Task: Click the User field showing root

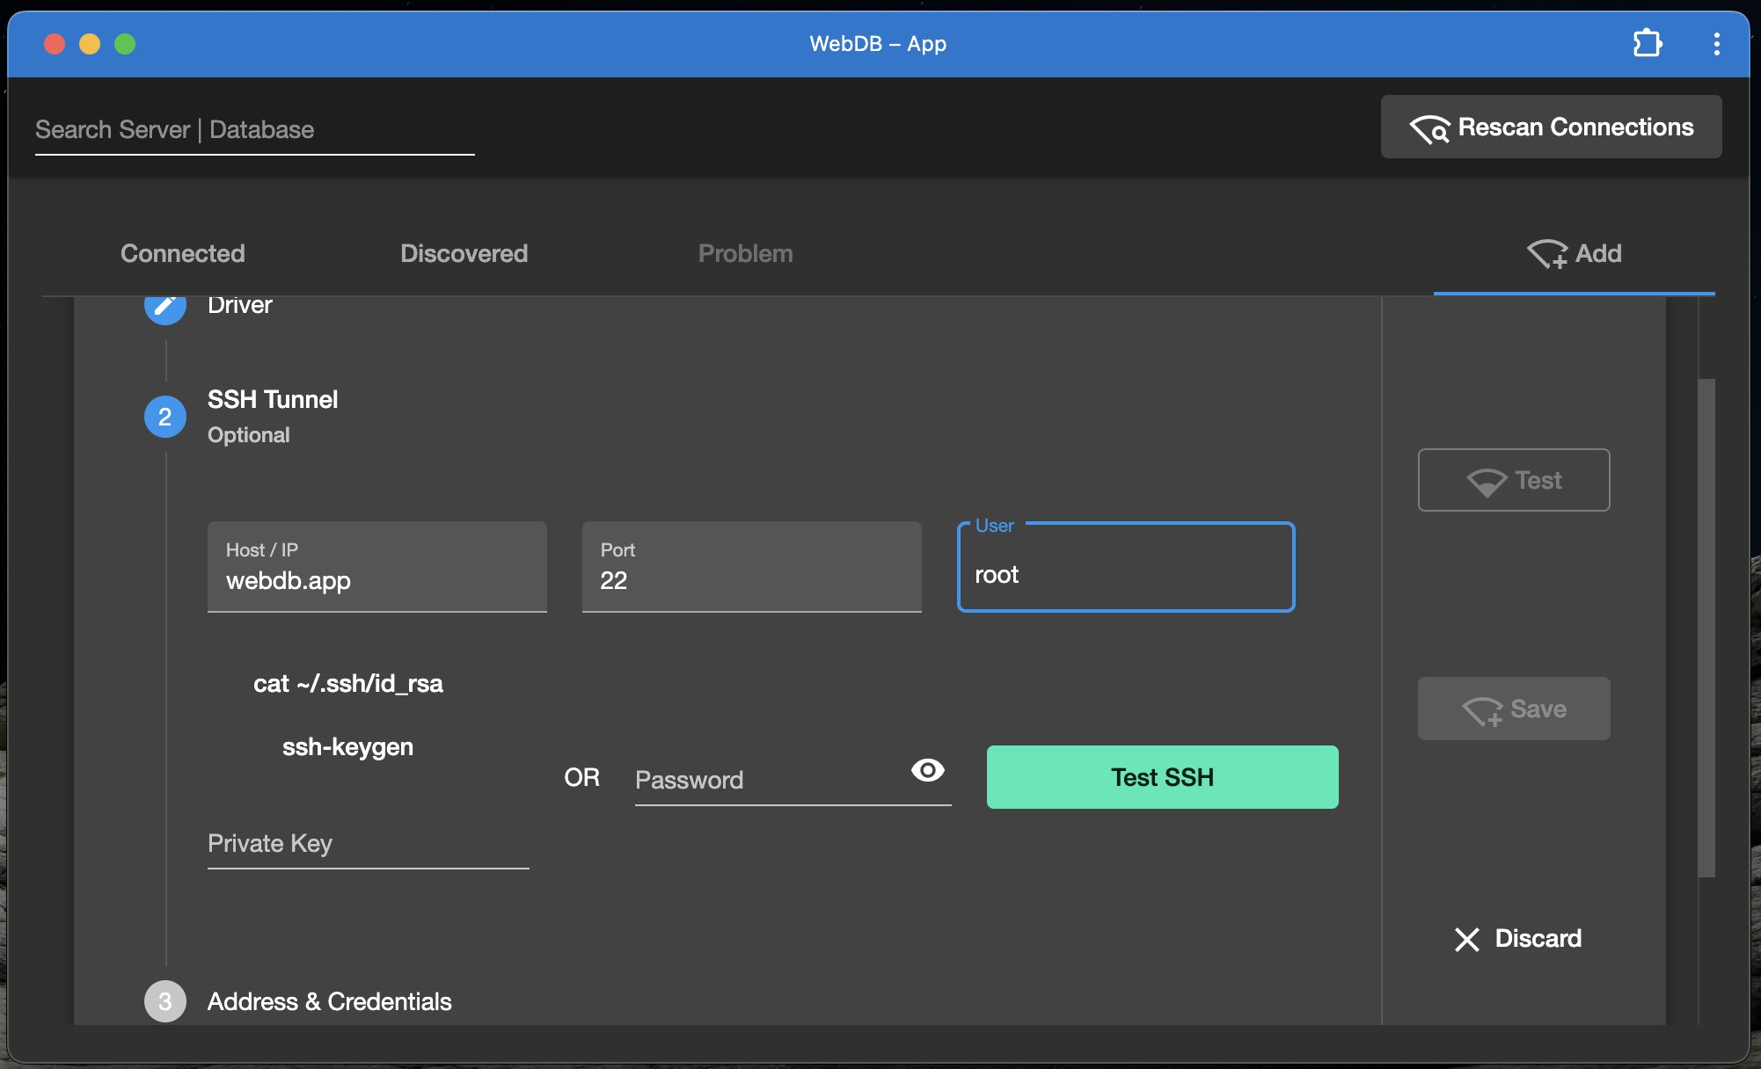Action: coord(1125,567)
